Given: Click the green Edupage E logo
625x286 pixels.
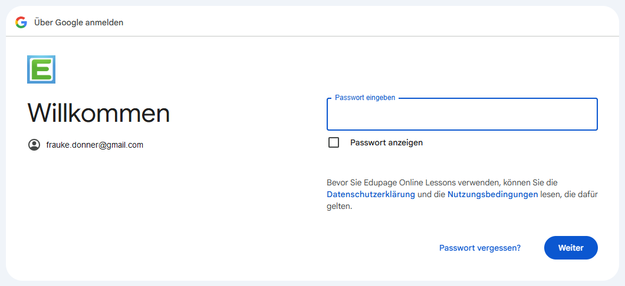Looking at the screenshot, I should (41, 69).
